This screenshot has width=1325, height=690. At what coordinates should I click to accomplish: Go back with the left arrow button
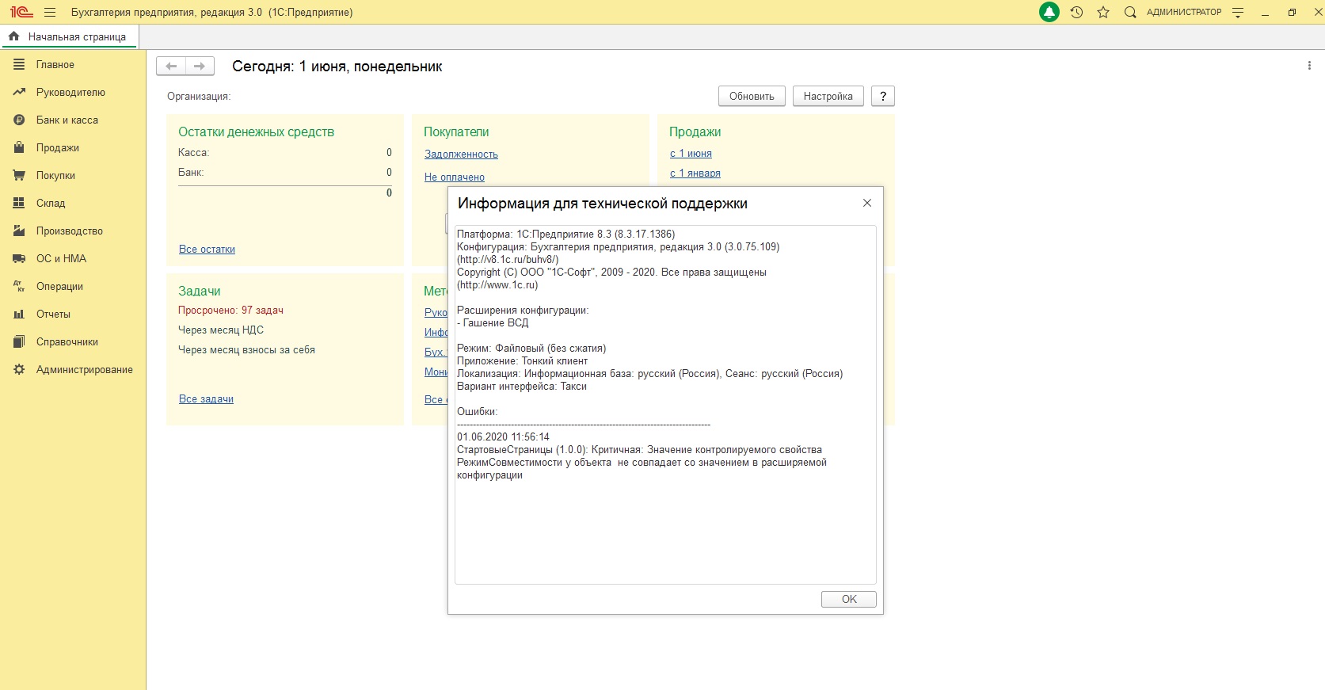[x=171, y=67]
